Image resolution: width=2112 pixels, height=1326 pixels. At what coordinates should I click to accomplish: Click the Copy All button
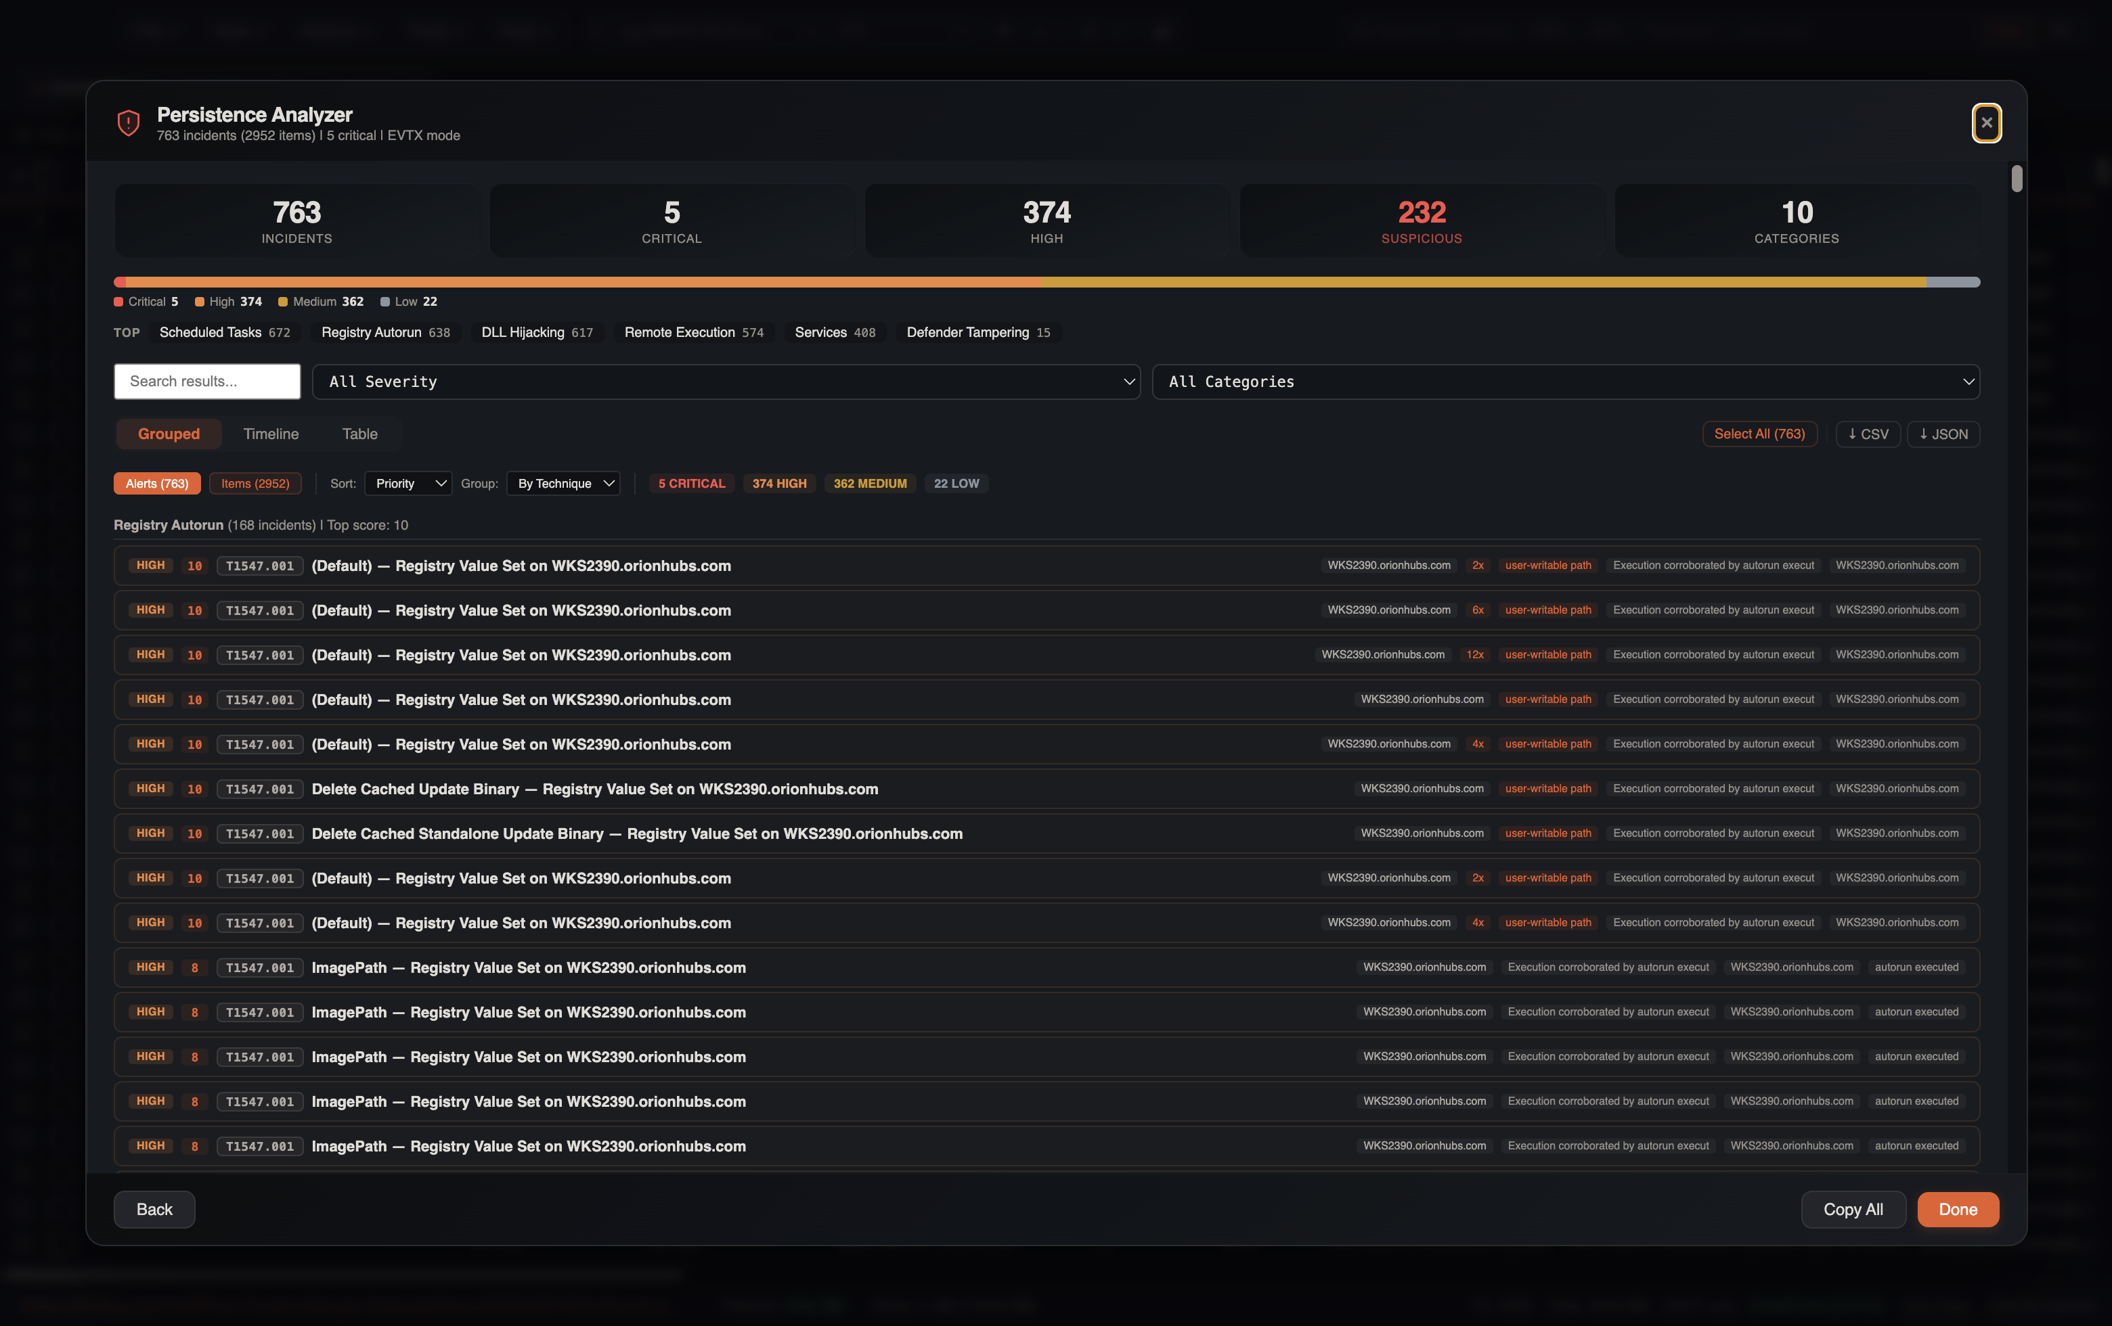tap(1852, 1210)
